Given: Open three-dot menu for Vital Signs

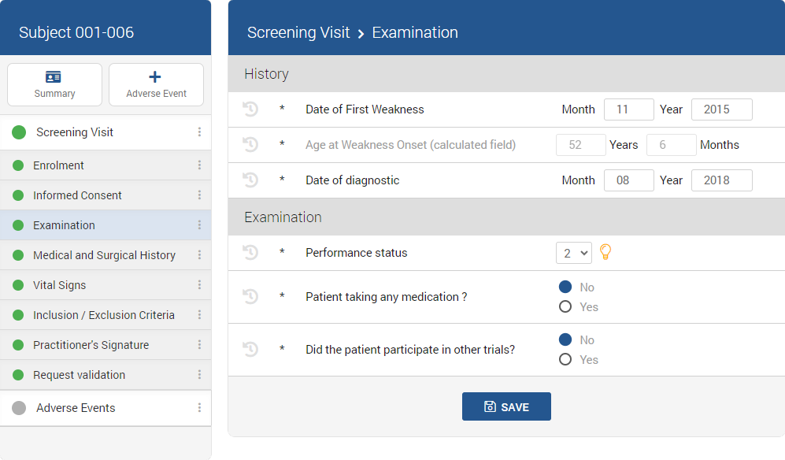Looking at the screenshot, I should [x=199, y=285].
